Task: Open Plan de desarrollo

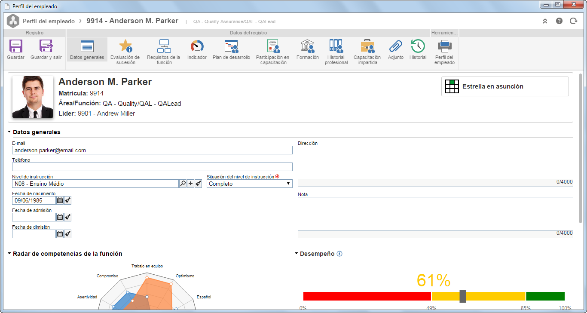Action: 231,46
